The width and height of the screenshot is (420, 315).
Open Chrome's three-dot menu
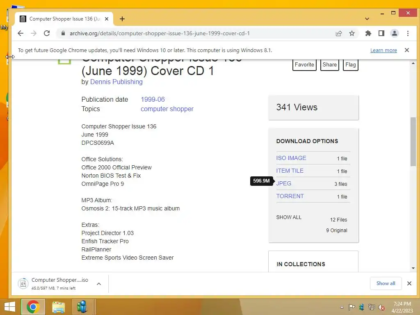click(x=408, y=33)
